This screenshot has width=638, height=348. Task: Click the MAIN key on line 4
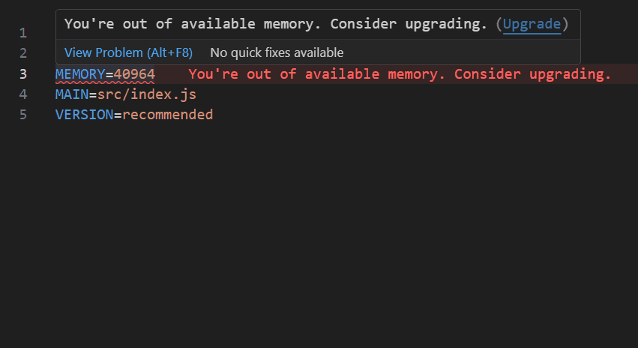click(x=71, y=94)
